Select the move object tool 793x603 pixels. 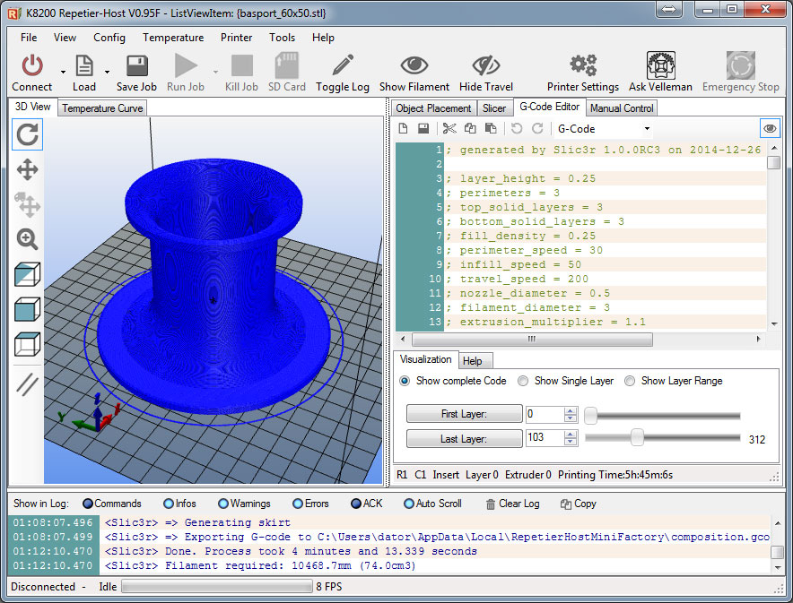pyautogui.click(x=27, y=204)
